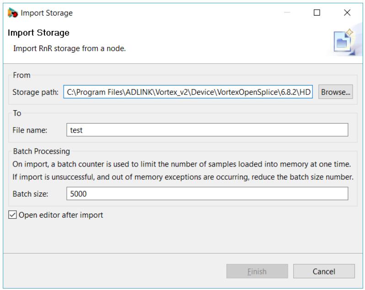Click the 'Import RnR storage from a node.' description
The width and height of the screenshot is (365, 290).
point(70,48)
